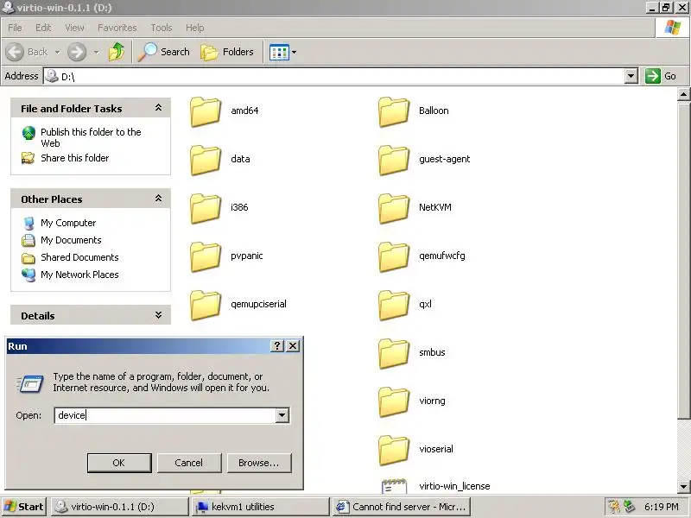Click OK in the Run dialog
This screenshot has height=518, width=691.
tap(119, 463)
